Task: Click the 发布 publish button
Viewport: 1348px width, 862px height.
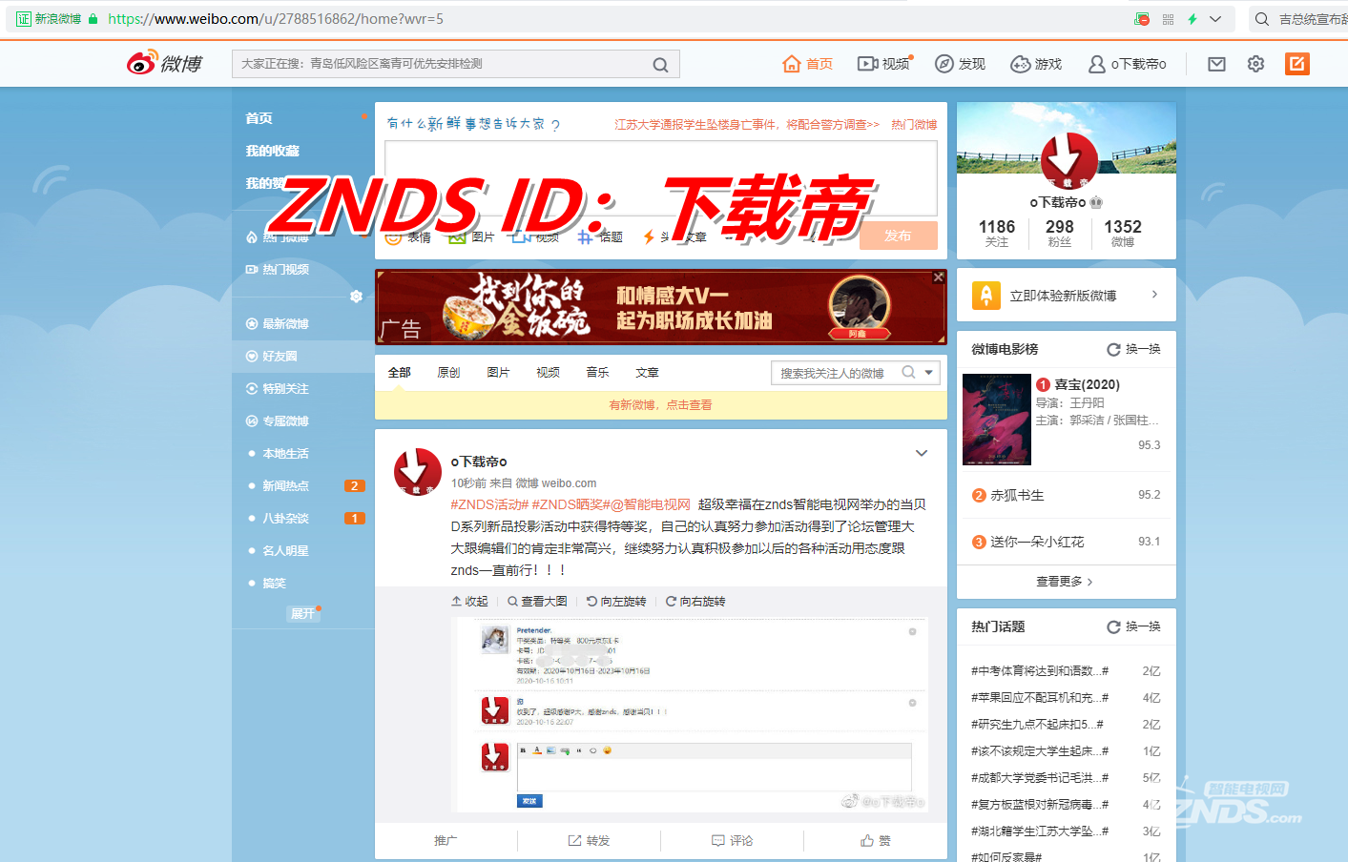Action: click(x=898, y=236)
